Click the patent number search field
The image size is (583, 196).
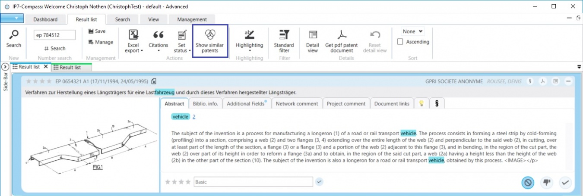[x=54, y=35]
